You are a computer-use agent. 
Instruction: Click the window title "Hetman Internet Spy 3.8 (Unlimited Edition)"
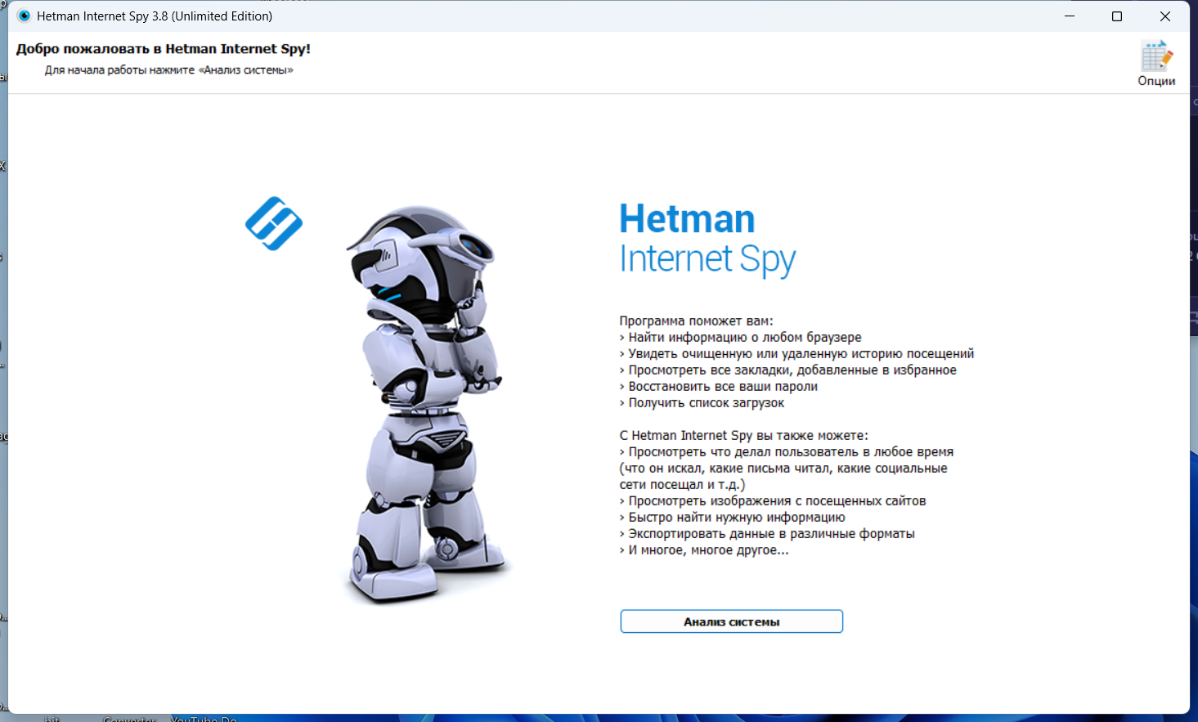[155, 16]
